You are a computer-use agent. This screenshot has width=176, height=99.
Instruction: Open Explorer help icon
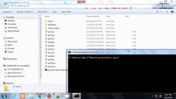(x=172, y=12)
